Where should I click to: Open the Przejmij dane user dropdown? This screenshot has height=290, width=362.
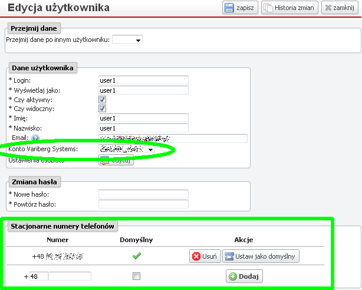click(127, 40)
